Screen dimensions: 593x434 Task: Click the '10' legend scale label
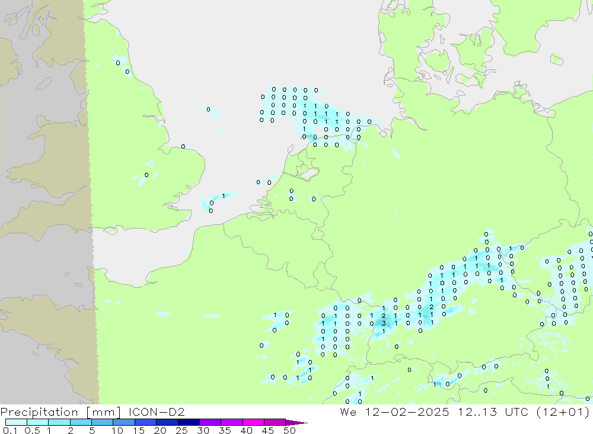pyautogui.click(x=117, y=430)
